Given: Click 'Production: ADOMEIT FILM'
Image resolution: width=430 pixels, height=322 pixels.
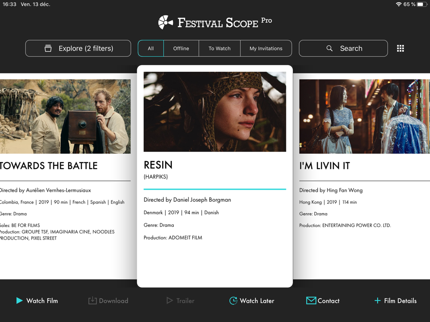Looking at the screenshot, I should tap(173, 238).
